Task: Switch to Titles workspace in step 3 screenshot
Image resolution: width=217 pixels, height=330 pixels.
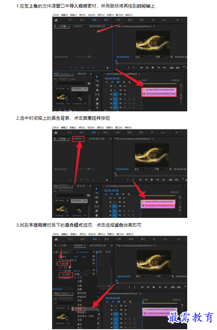Action: click(x=165, y=239)
